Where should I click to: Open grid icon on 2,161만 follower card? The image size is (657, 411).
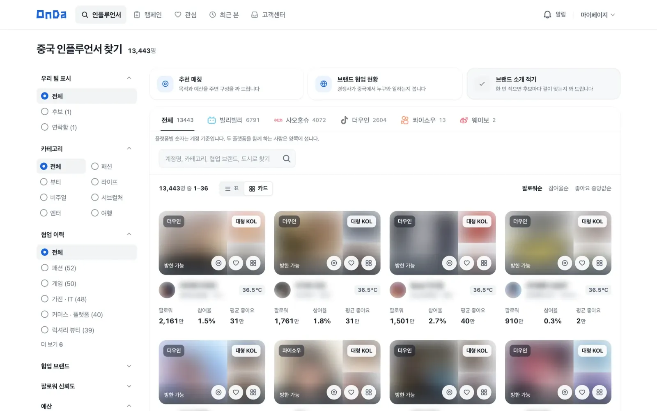click(x=253, y=263)
